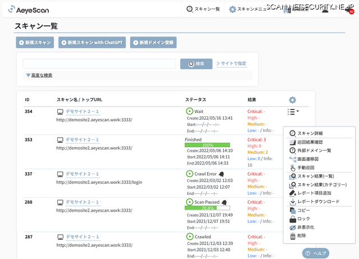This screenshot has width=359, height=259.
Task: Click the search text input field
Action: [100, 63]
